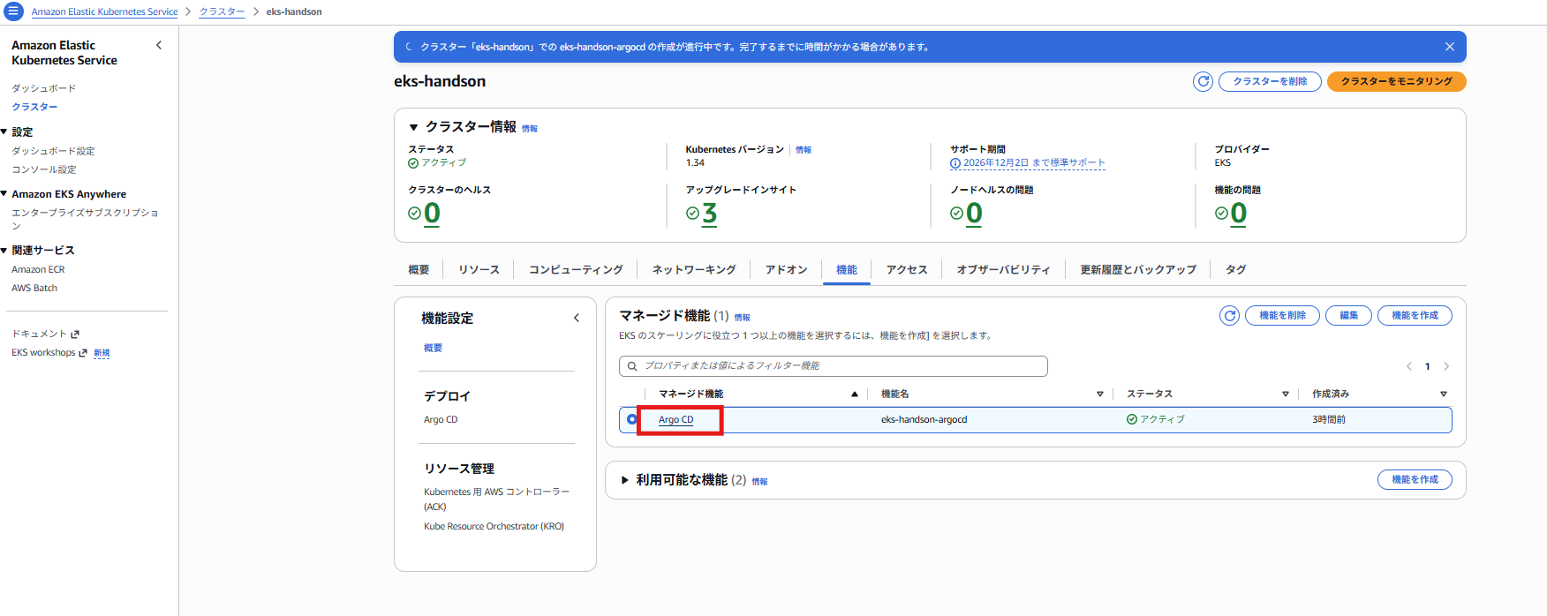Open the 概要 link in 機能設定
Screen dimensions: 1547x616
[x=433, y=348]
